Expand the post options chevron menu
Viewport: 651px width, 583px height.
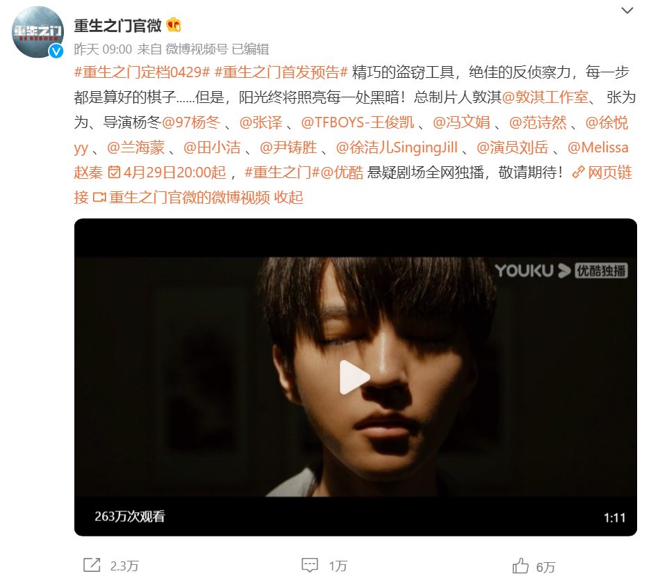click(627, 10)
